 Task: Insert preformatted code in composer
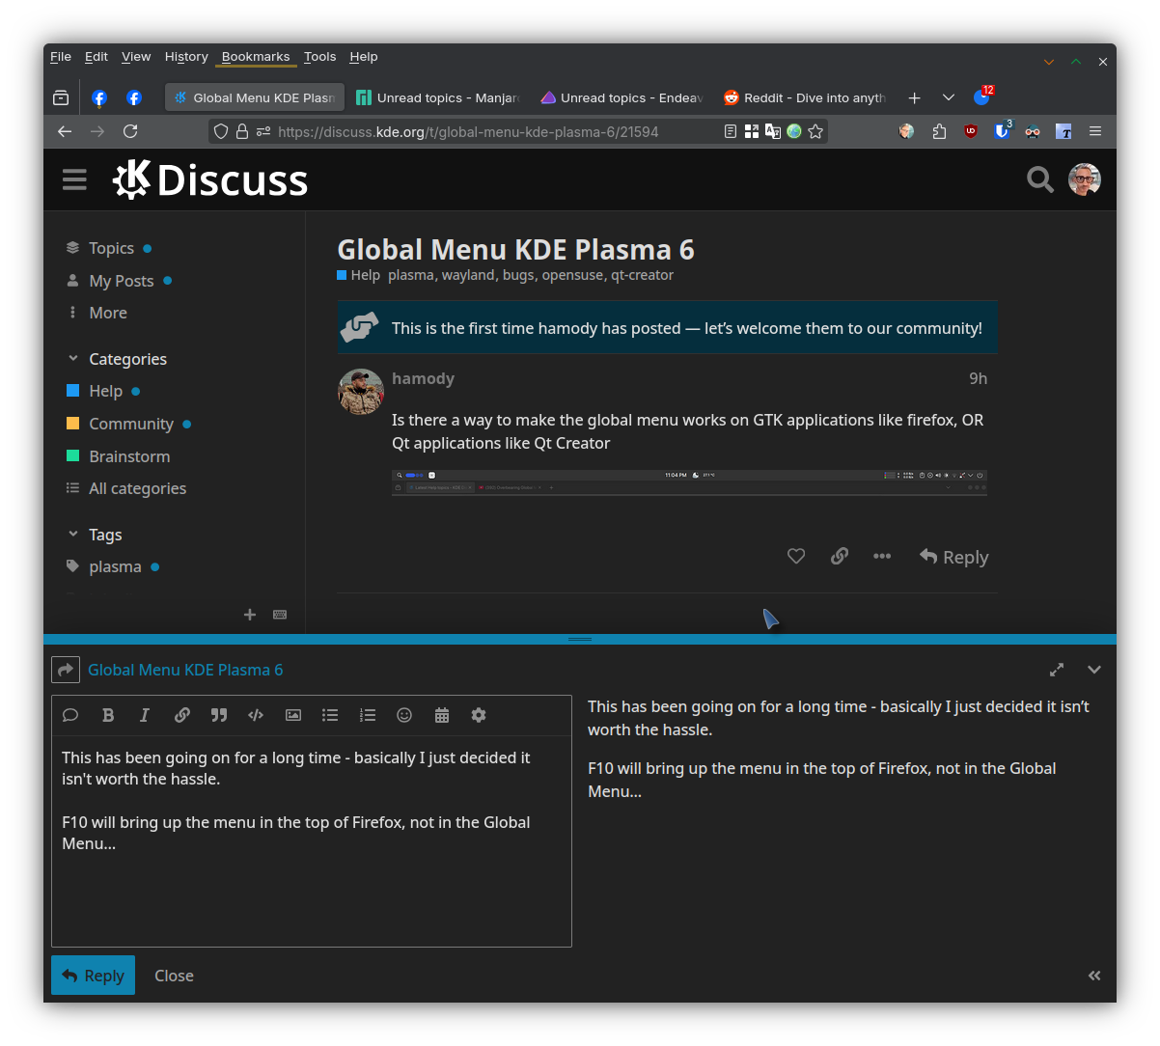pos(256,715)
